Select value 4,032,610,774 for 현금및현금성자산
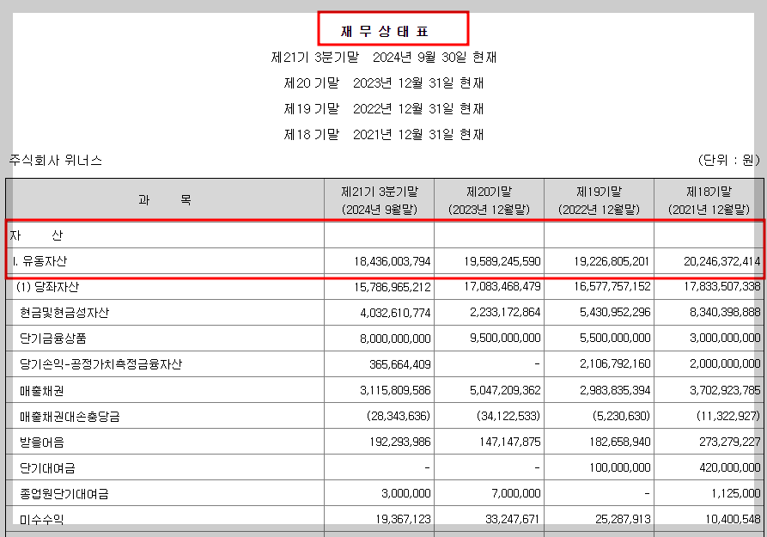The height and width of the screenshot is (537, 767). (x=395, y=312)
